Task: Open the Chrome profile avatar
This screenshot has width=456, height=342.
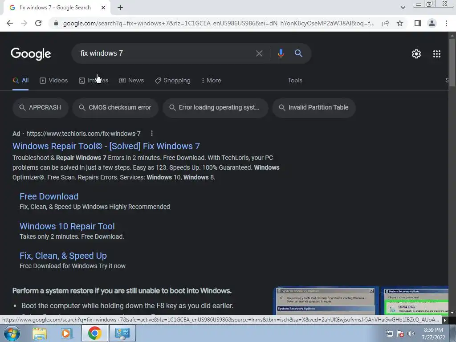Action: (x=432, y=23)
